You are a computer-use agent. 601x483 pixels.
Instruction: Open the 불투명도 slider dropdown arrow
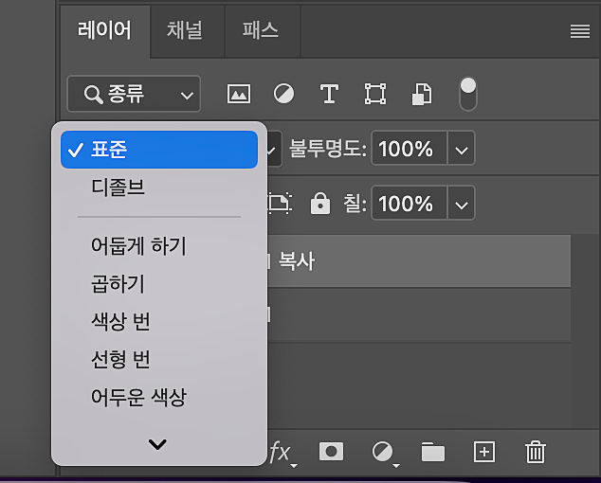pyautogui.click(x=461, y=149)
